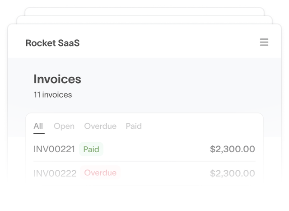Open invoice INV00222

[x=55, y=173]
